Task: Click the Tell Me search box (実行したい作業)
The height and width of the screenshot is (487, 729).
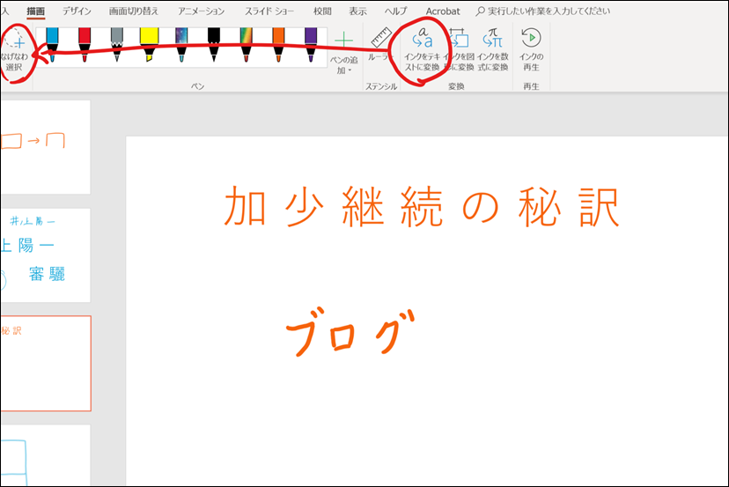Action: [x=543, y=11]
